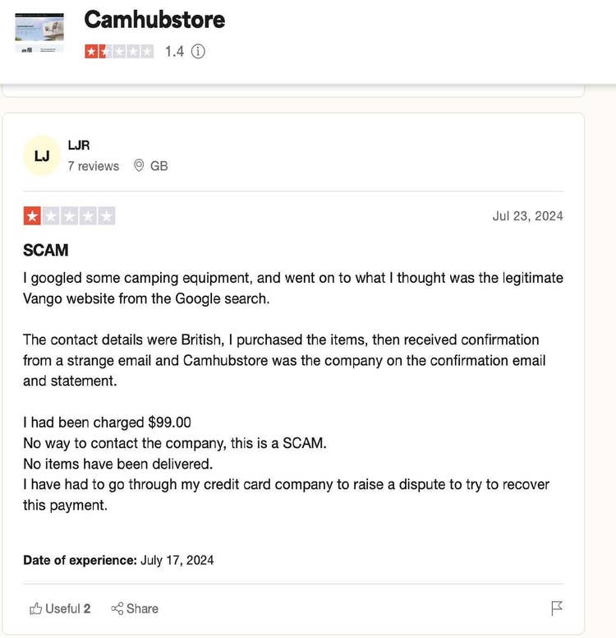Click the 1.4 rating score text

pos(174,51)
